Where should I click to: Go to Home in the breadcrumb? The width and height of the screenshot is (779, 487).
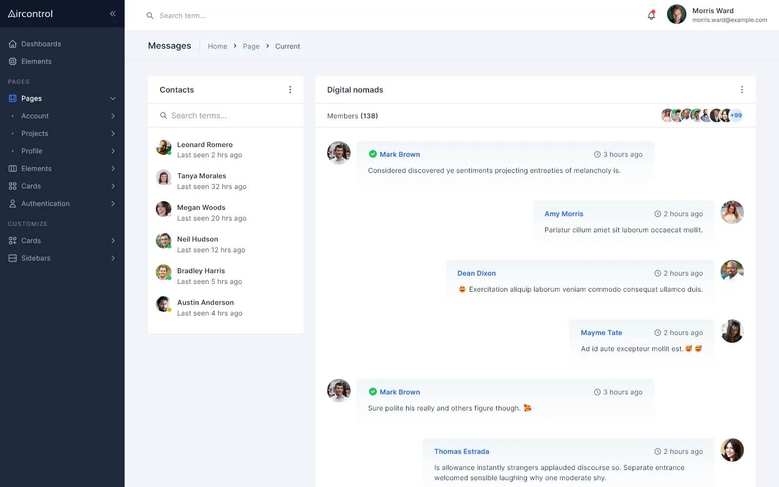(x=218, y=46)
